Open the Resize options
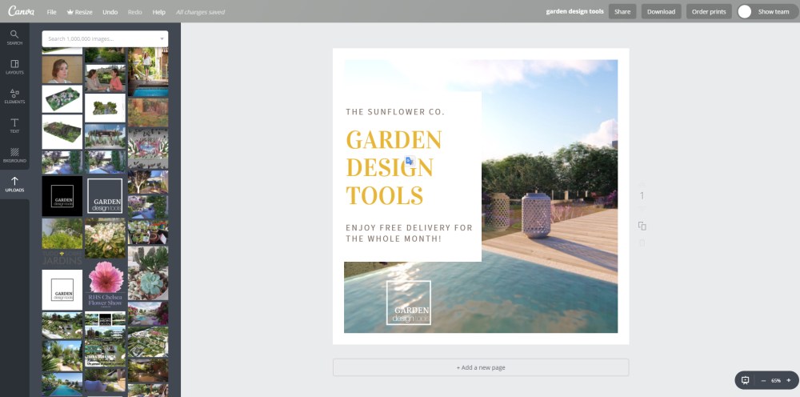Screen dimensions: 800x397 tap(80, 12)
